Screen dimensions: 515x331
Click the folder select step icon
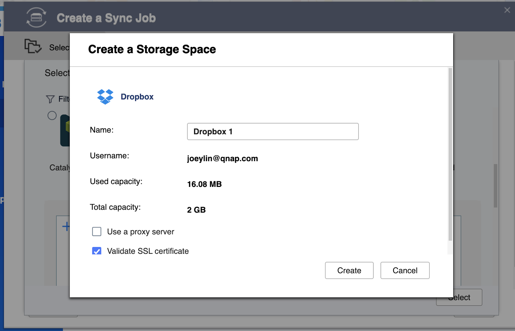33,46
